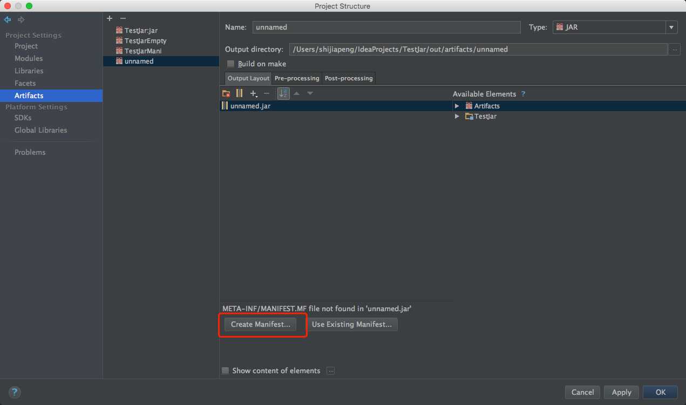Click the ellipsis button beside Show content of elements
This screenshot has width=686, height=405.
point(331,370)
